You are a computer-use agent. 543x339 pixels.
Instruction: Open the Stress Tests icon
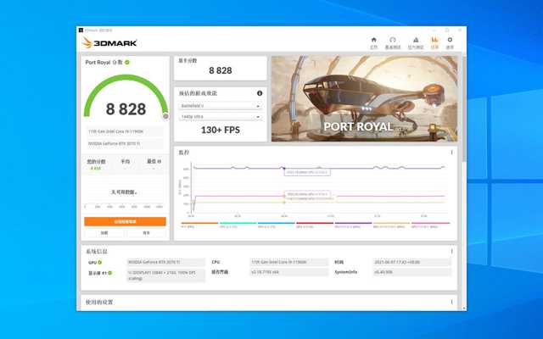(x=416, y=42)
